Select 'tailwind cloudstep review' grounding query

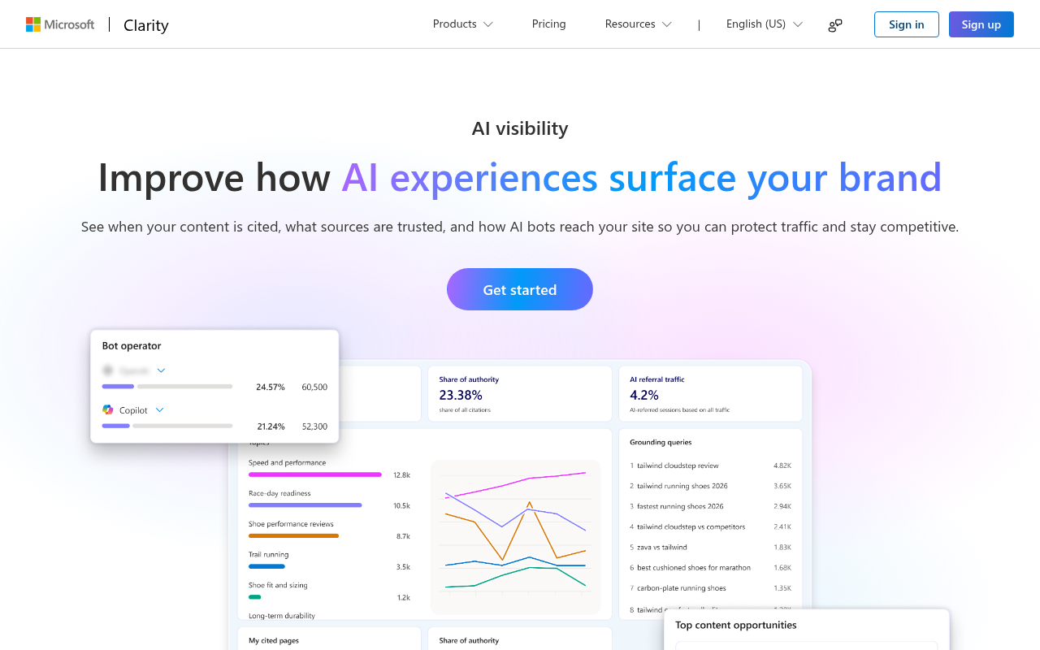(x=678, y=466)
